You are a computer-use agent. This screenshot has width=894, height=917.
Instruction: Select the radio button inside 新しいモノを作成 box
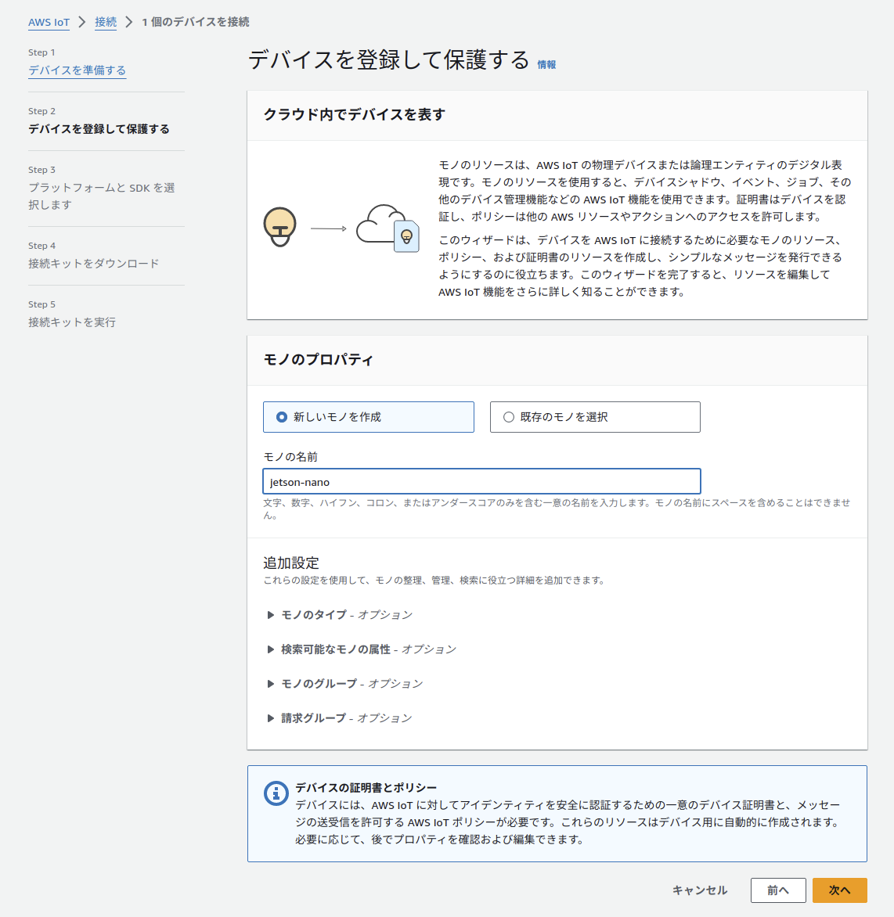(281, 417)
